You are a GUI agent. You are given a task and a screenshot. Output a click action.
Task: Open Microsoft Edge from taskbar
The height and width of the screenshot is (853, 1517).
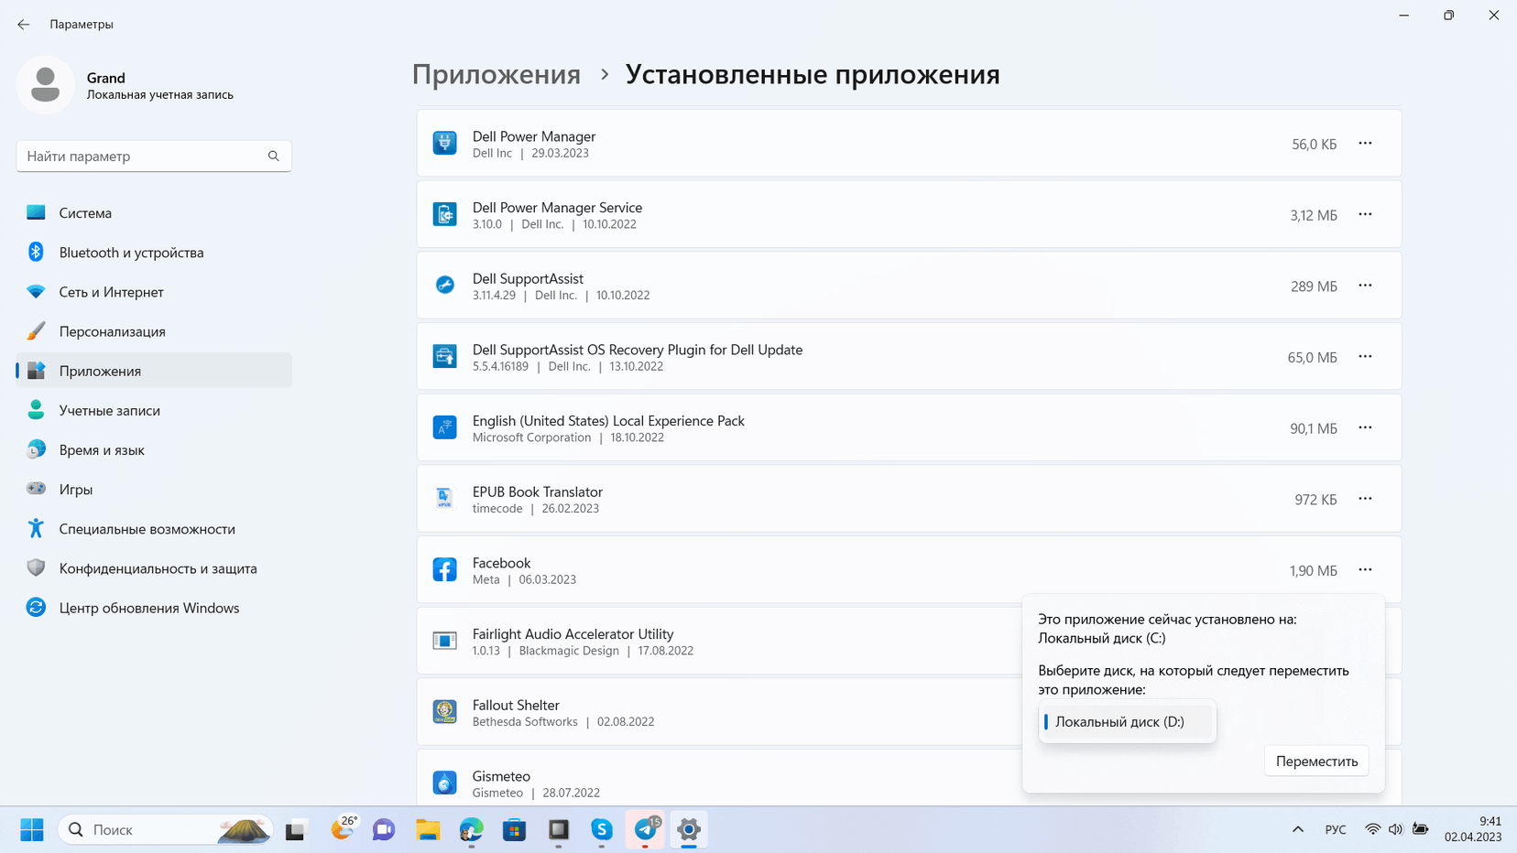tap(471, 829)
